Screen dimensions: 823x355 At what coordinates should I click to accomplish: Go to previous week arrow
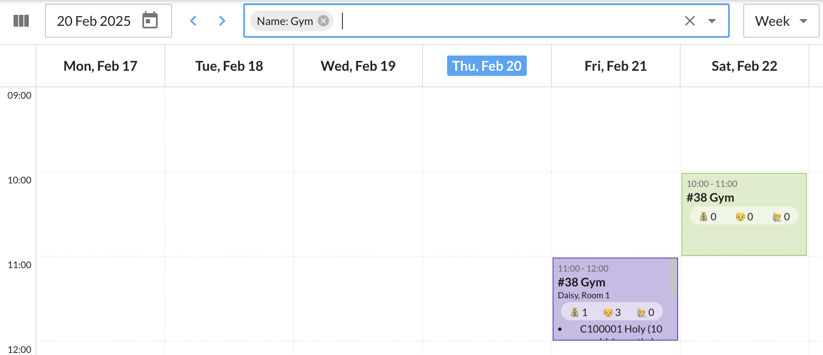[193, 21]
